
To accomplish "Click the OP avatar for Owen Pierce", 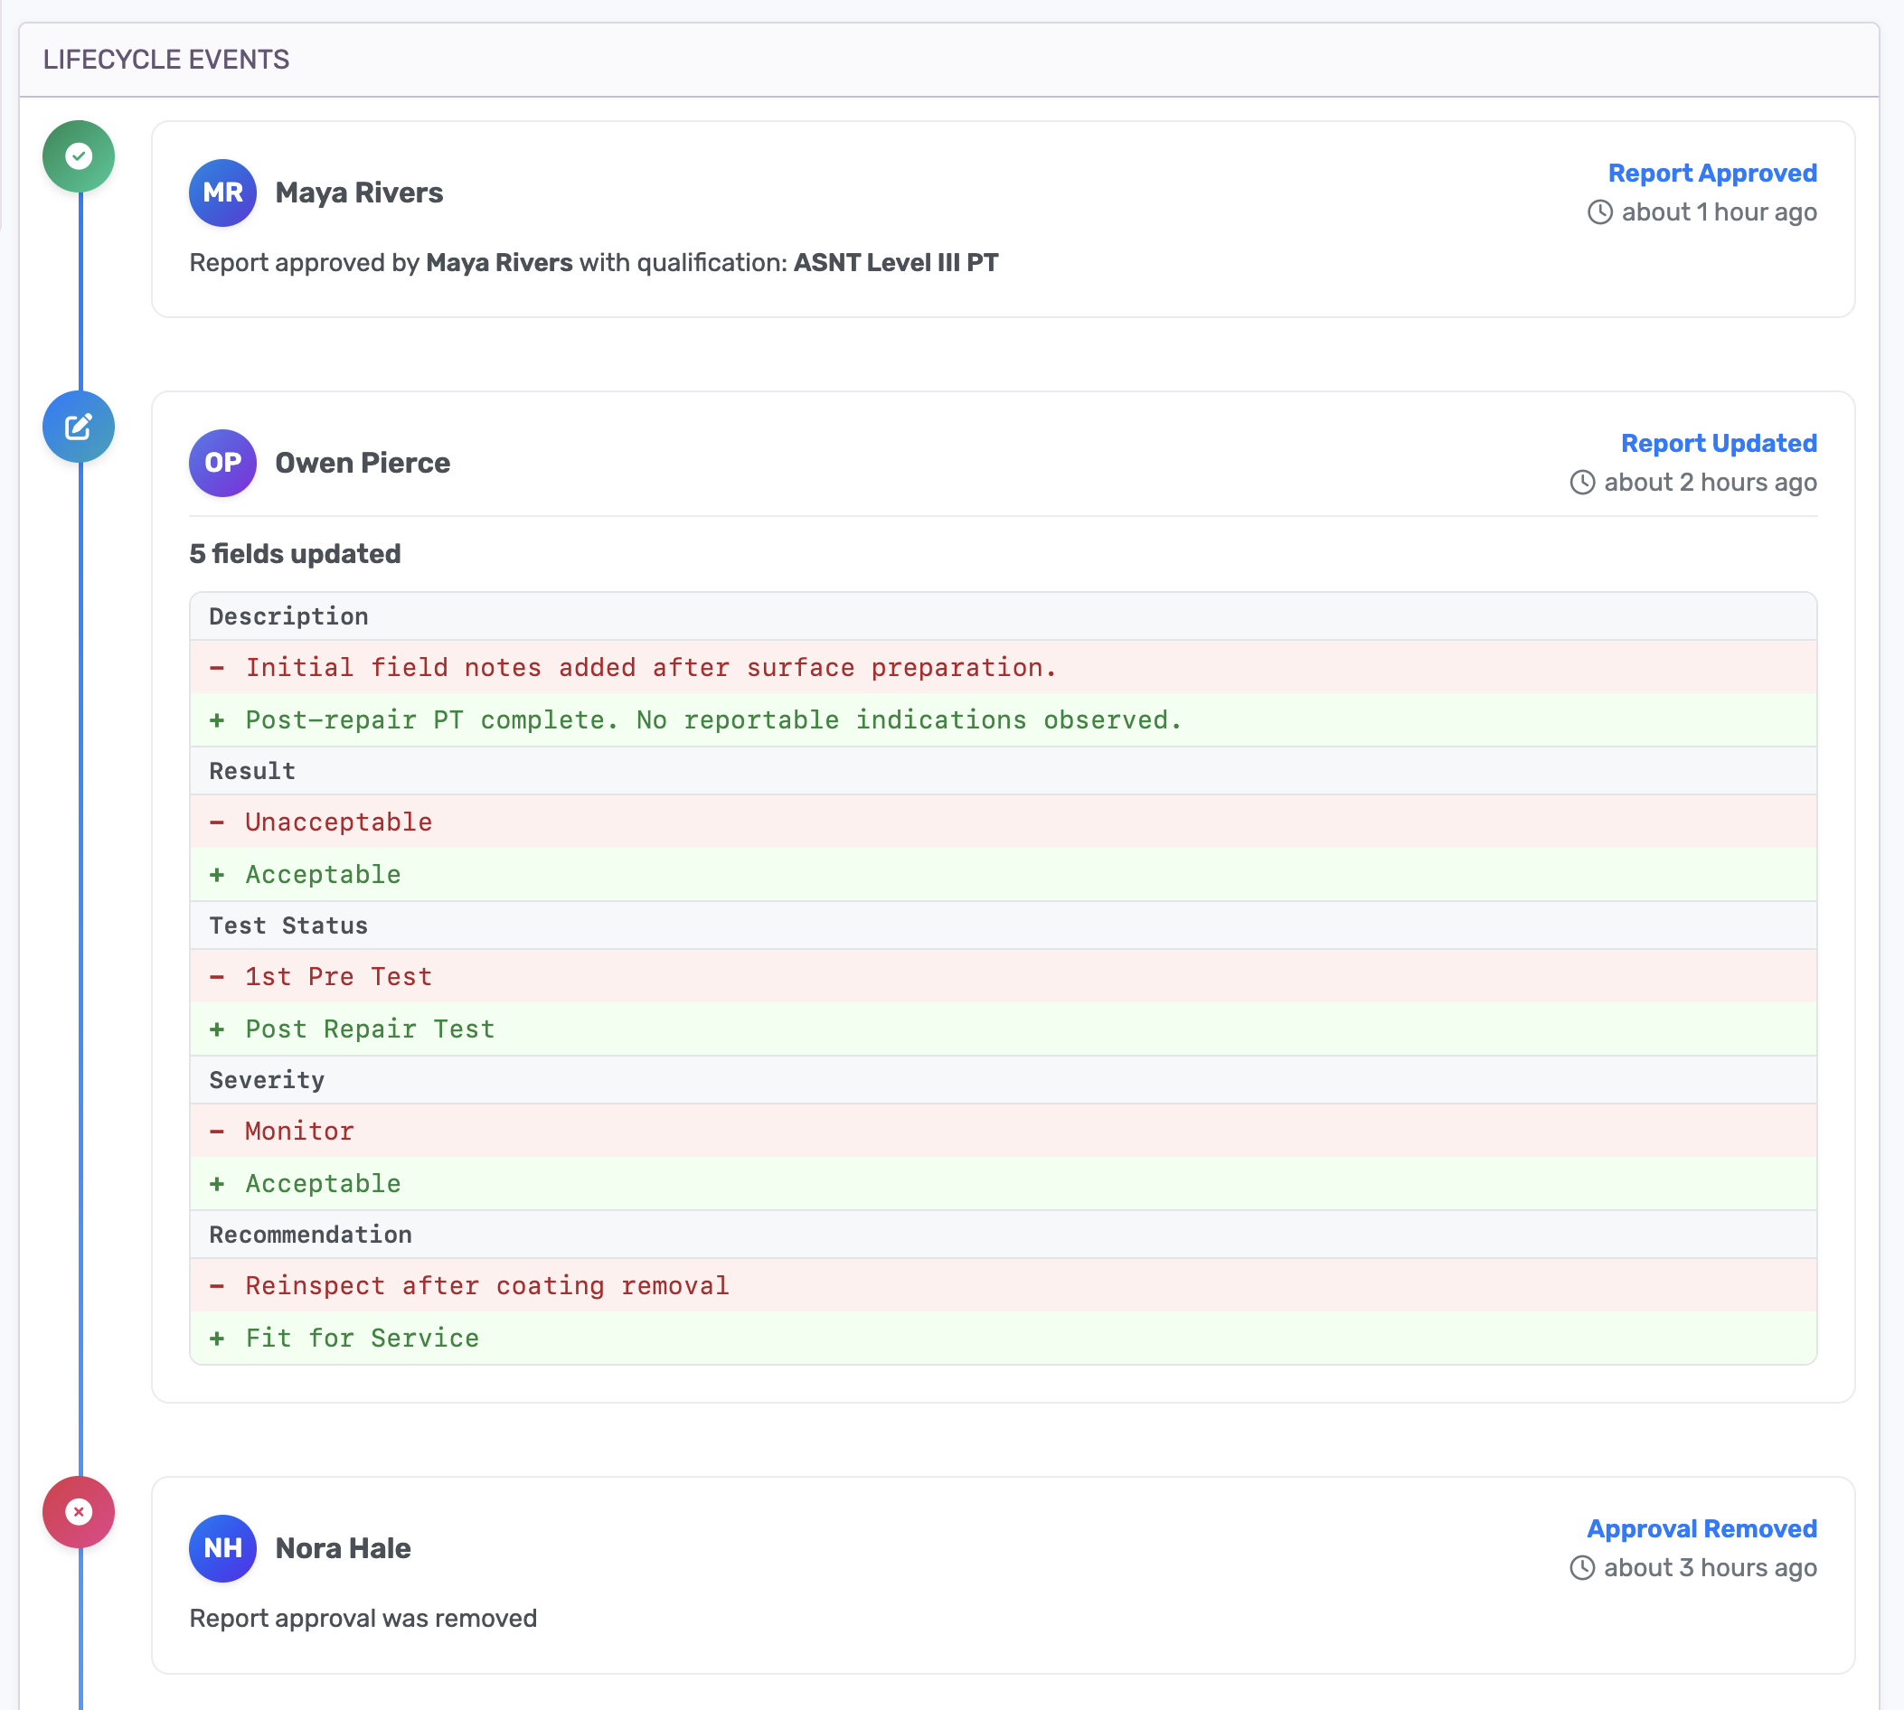I will click(222, 464).
